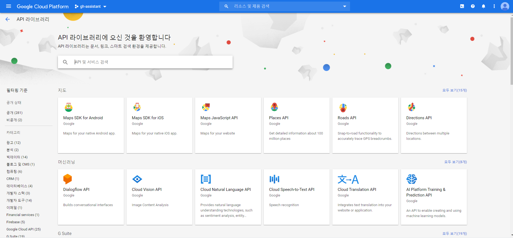This screenshot has height=239, width=513.
Task: Click the Dialogflow API orange cube icon
Action: click(x=68, y=179)
